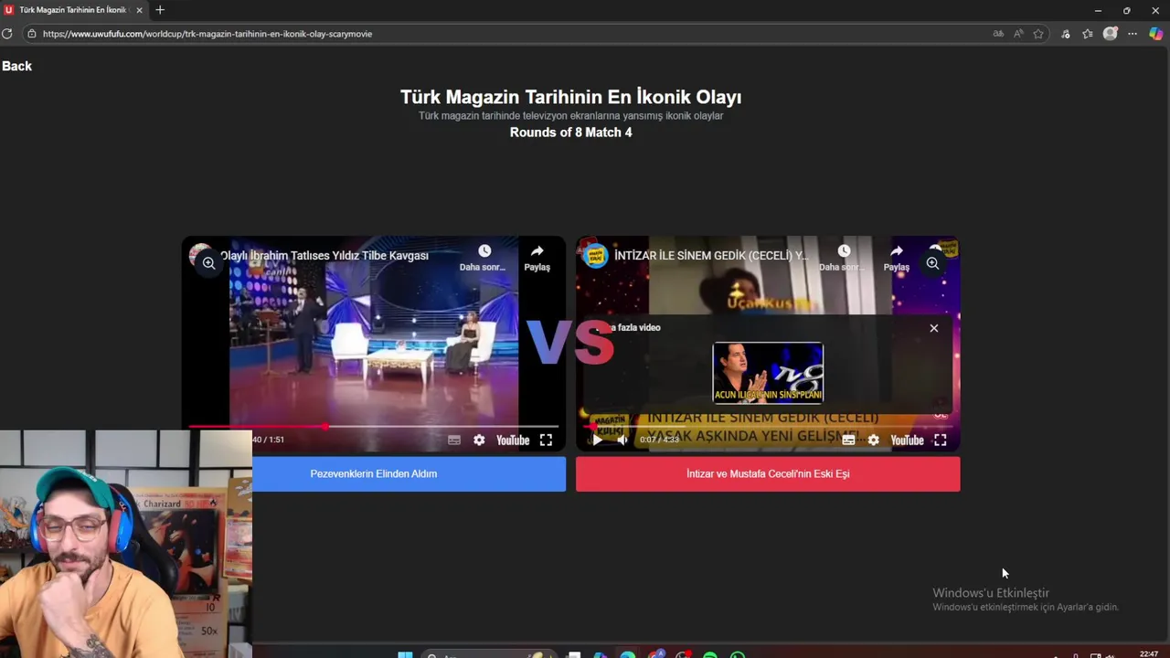Open the favorites list icon in the toolbar
This screenshot has width=1170, height=658.
pyautogui.click(x=1088, y=34)
